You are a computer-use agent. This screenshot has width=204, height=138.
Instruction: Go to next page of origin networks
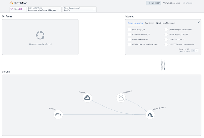[x=197, y=50]
